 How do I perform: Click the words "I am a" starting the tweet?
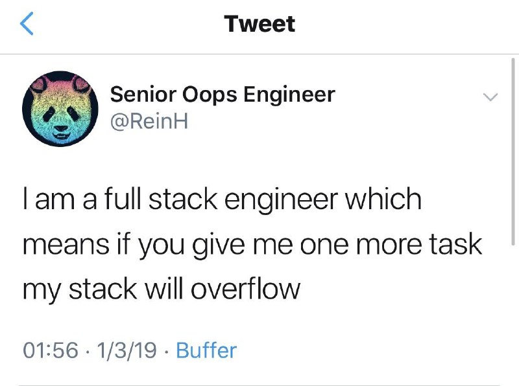[x=53, y=199]
